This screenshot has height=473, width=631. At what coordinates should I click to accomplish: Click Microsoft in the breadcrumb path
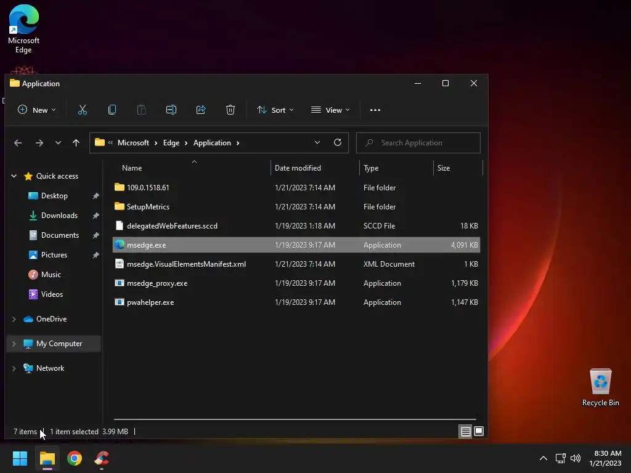pyautogui.click(x=133, y=143)
